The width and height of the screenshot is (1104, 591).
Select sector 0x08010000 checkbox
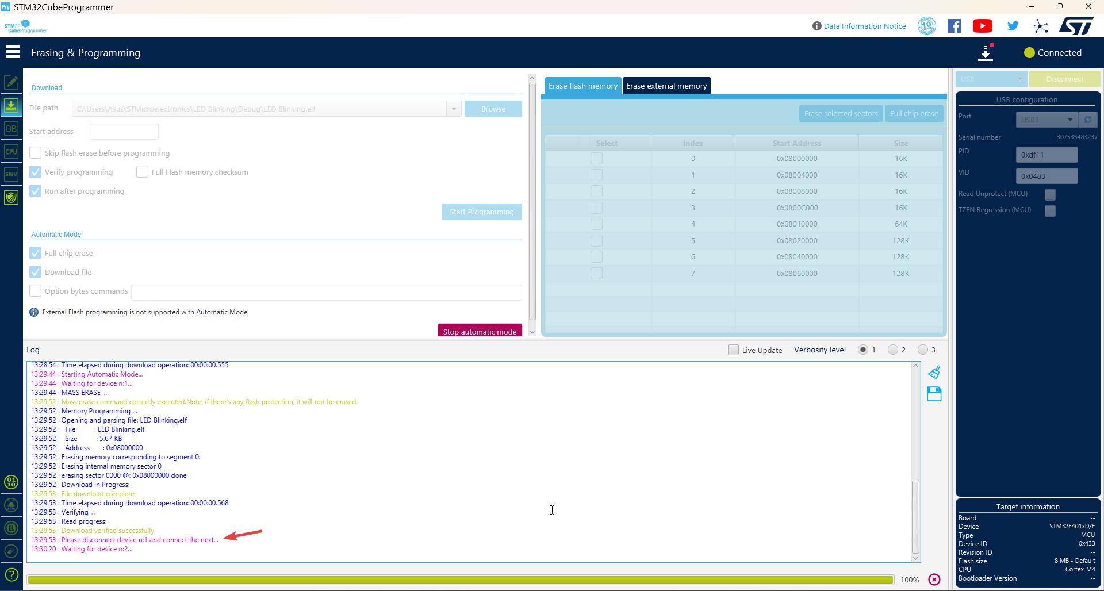coord(597,224)
